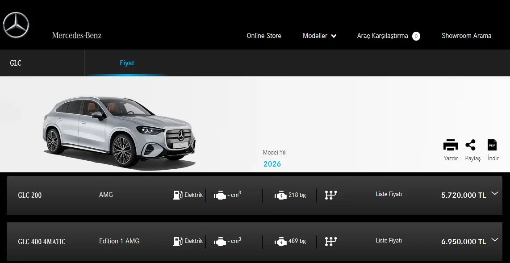Download price list via PDF İndir icon
Image resolution: width=510 pixels, height=263 pixels.
pyautogui.click(x=492, y=145)
